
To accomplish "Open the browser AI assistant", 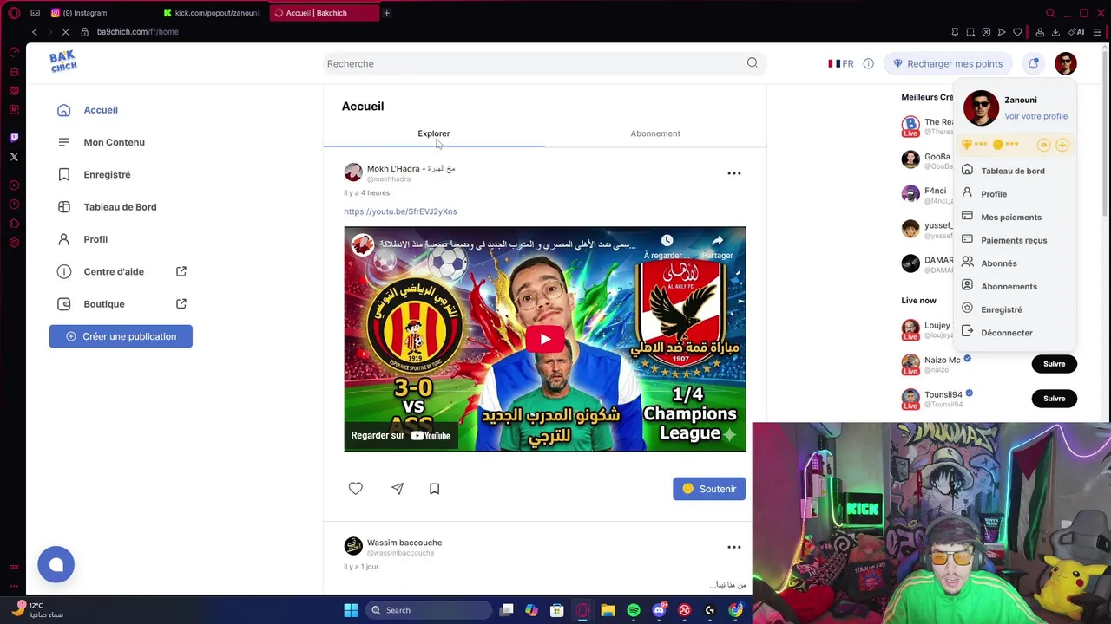I will point(1078,32).
